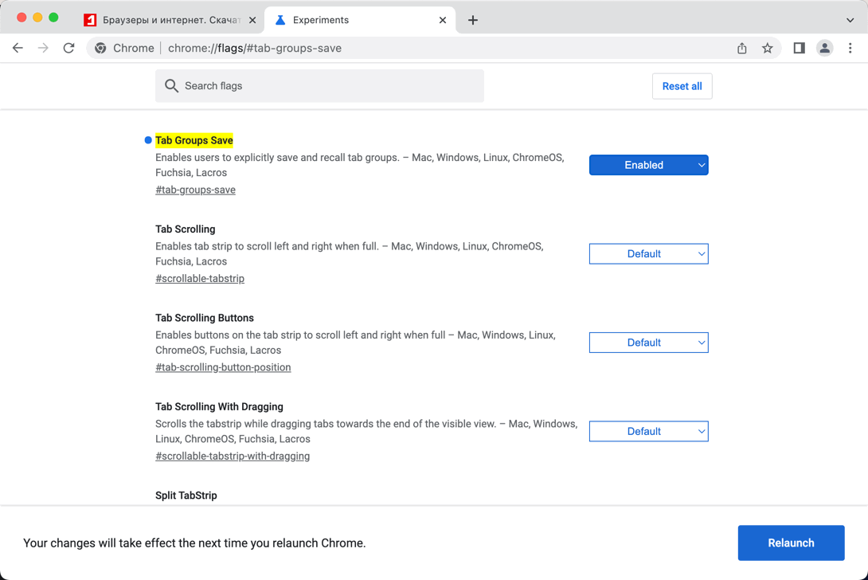
Task: Bookmark this page with the star icon
Action: point(767,49)
